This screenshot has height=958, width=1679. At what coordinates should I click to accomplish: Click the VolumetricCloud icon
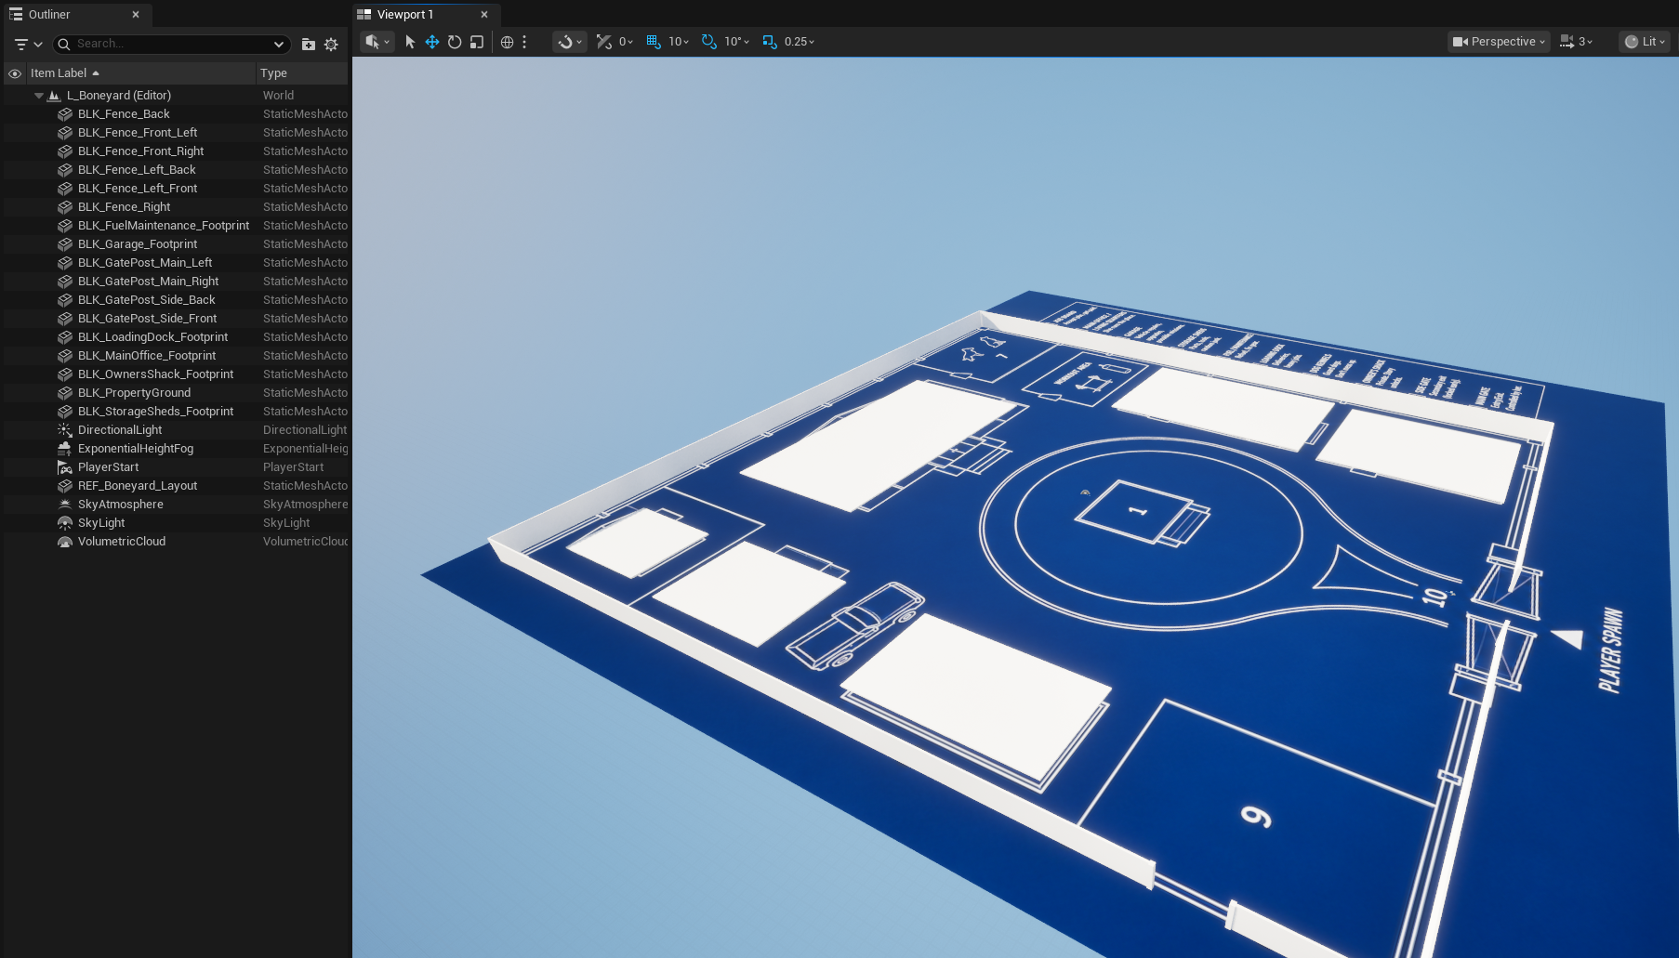coord(65,542)
